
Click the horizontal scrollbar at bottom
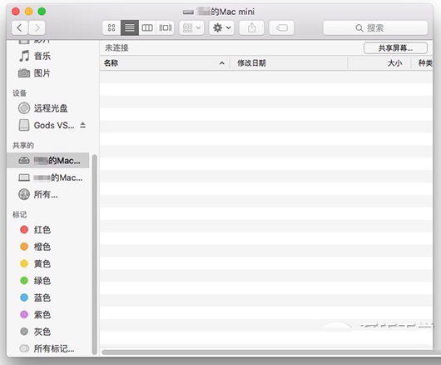tap(267, 352)
